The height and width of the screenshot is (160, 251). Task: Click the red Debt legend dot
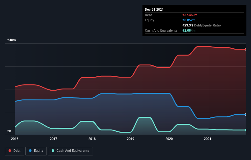(10, 151)
